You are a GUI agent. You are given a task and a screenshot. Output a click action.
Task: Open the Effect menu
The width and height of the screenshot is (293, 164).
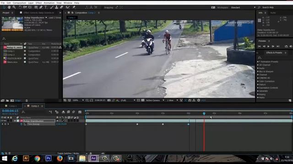coord(38,3)
